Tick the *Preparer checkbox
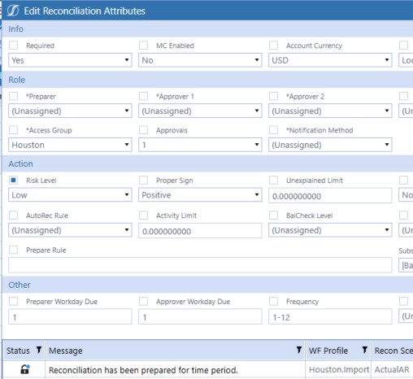This screenshot has width=413, height=379. coord(13,96)
